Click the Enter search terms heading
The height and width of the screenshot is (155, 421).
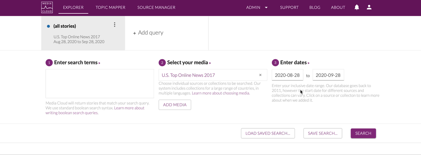click(76, 63)
